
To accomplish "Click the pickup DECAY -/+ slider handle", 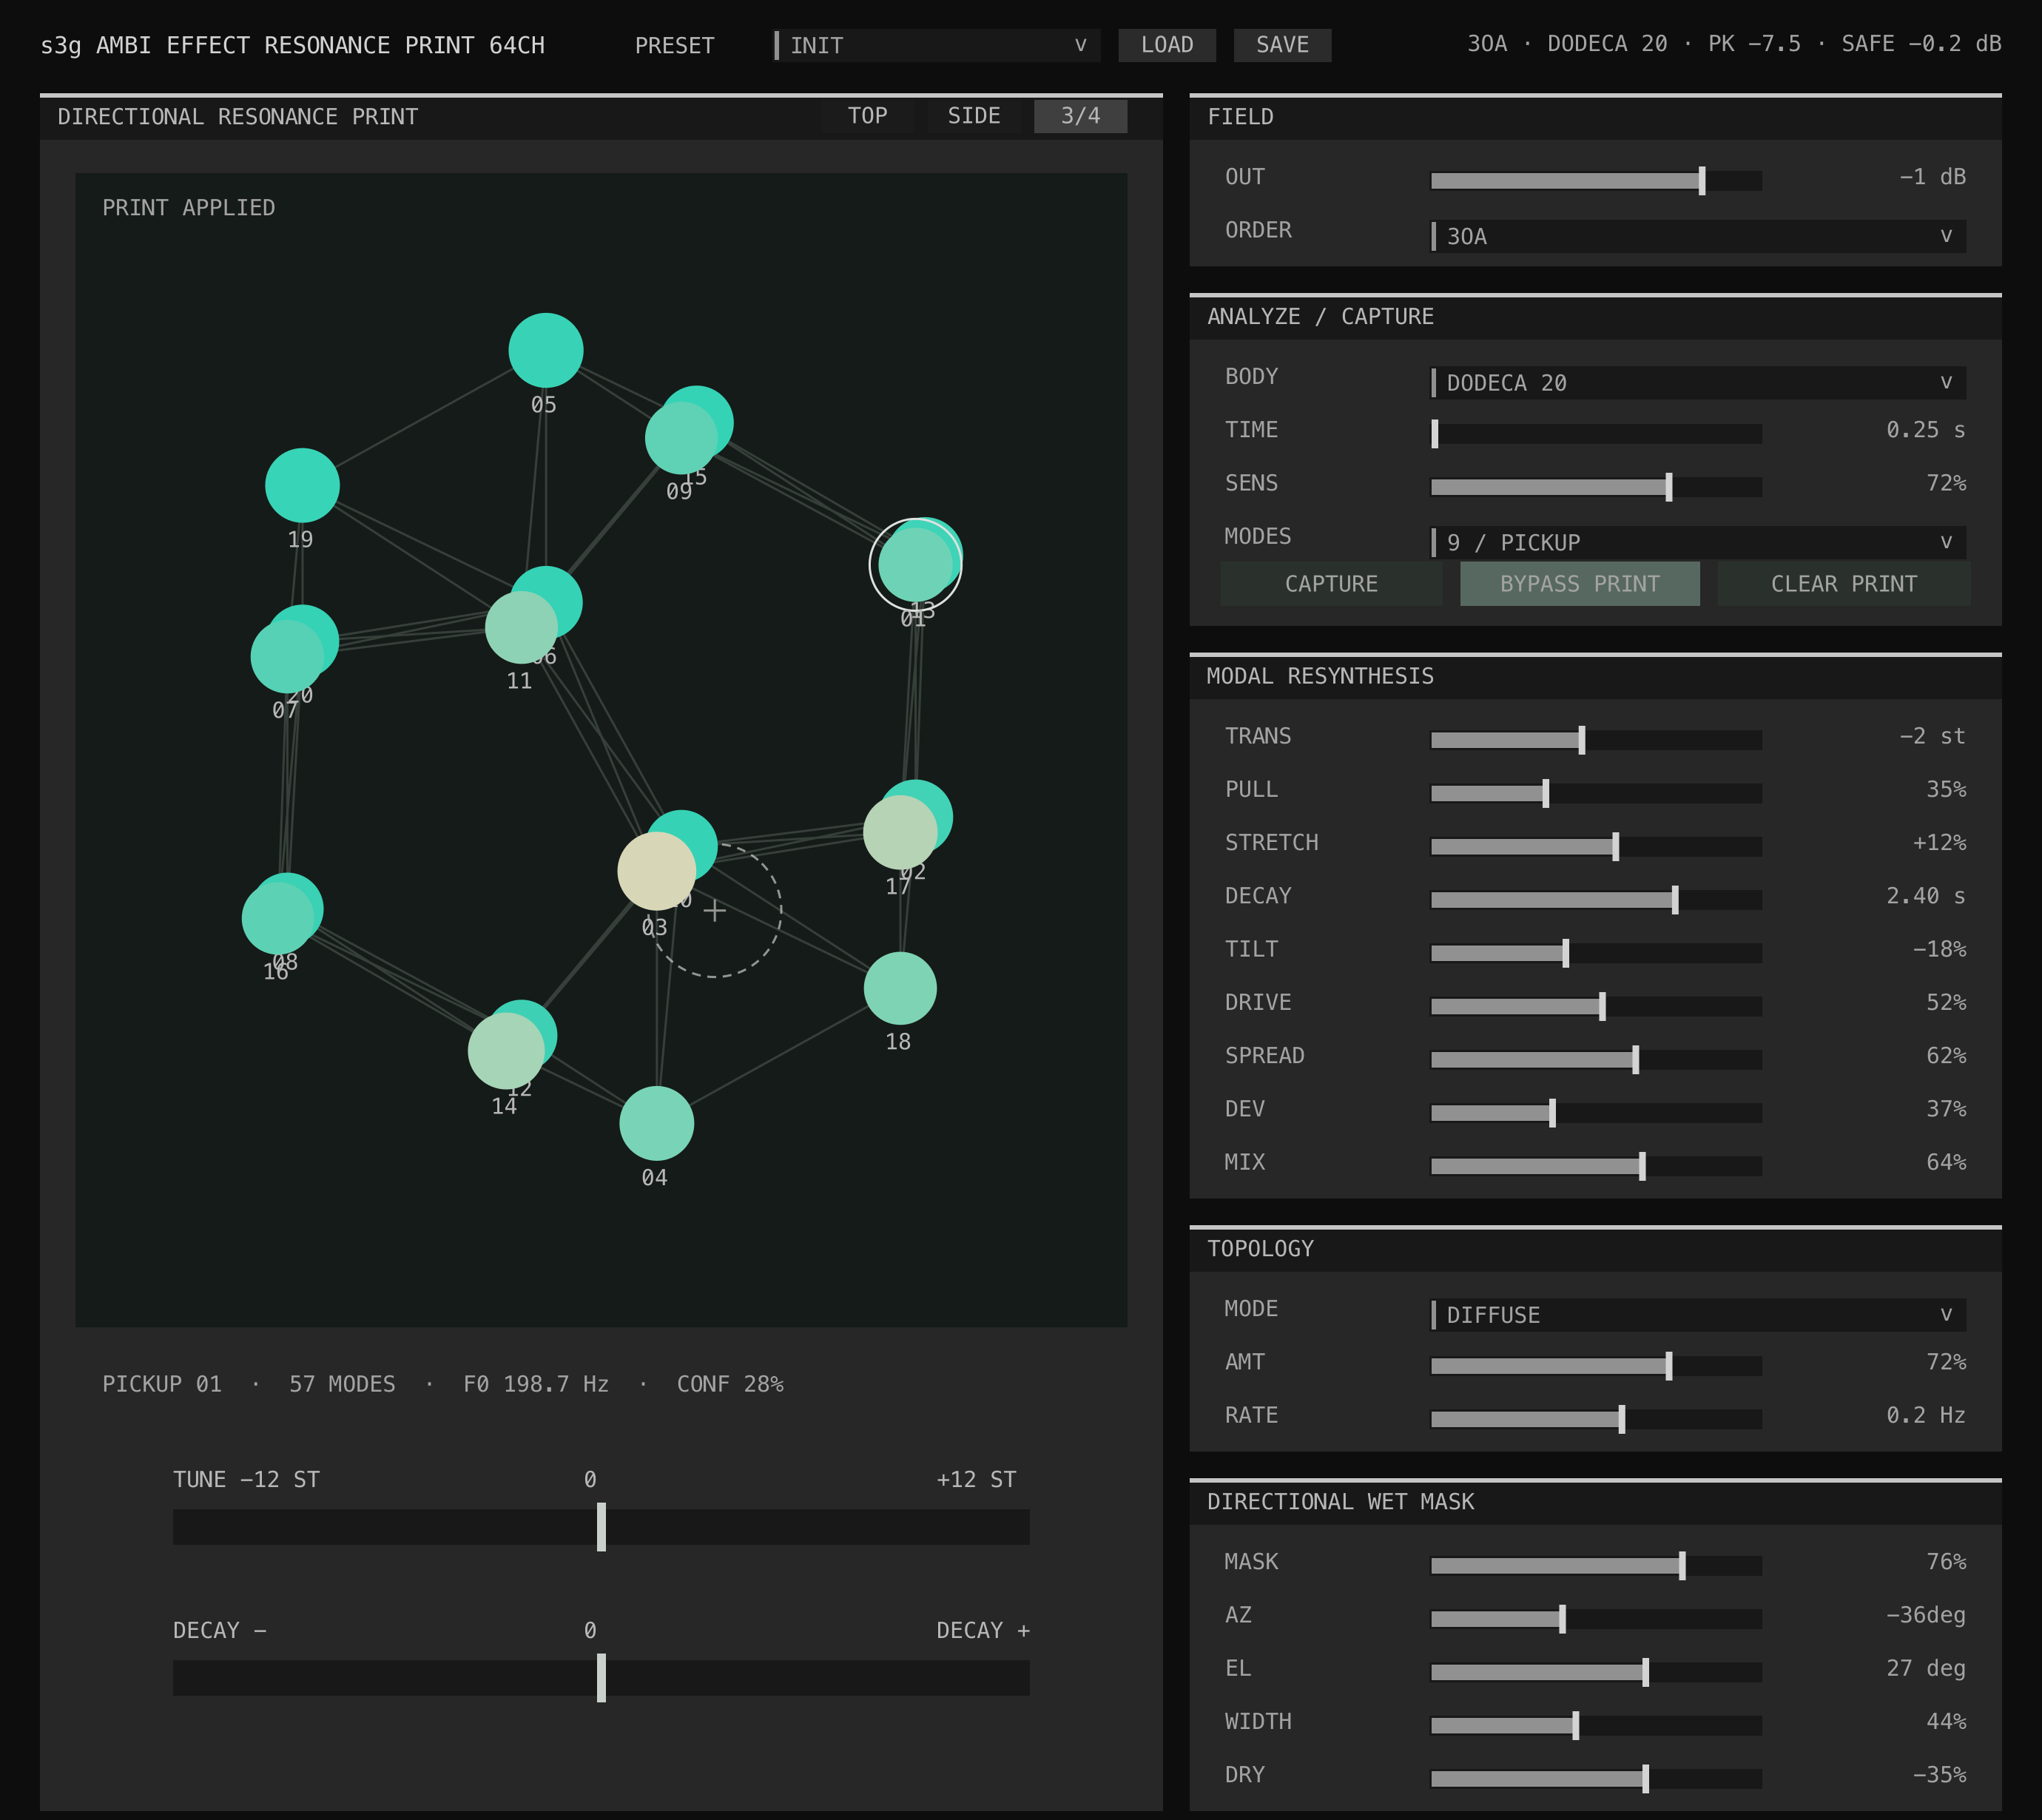I will 601,1678.
